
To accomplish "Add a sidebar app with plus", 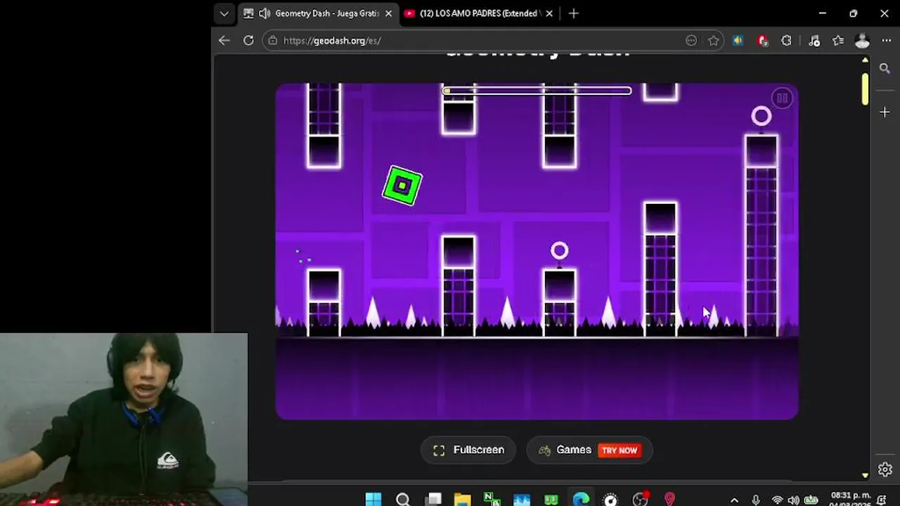I will click(885, 112).
